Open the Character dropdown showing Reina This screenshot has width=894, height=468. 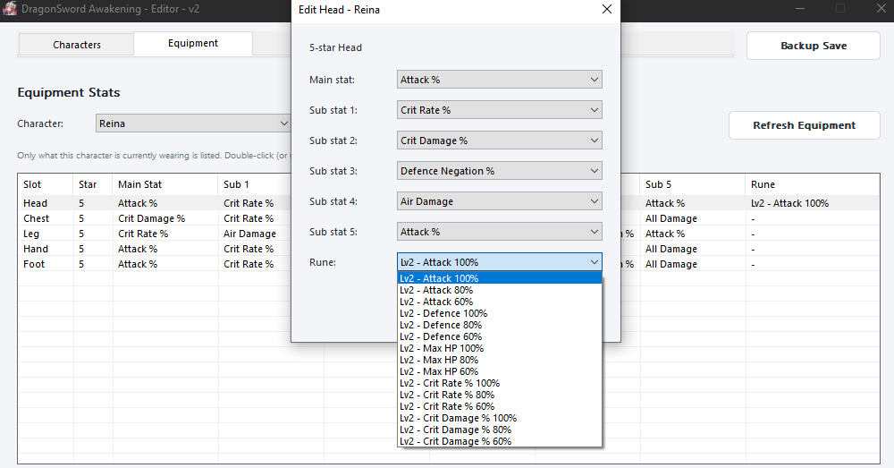(193, 123)
